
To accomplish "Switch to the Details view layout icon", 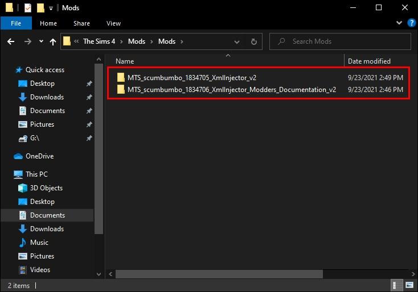I will pyautogui.click(x=396, y=285).
